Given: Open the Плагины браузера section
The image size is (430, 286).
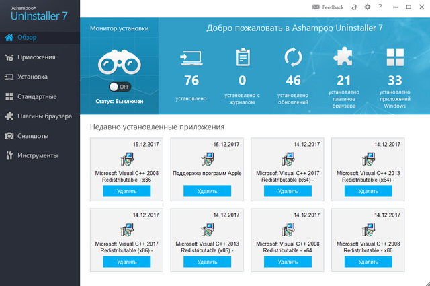Looking at the screenshot, I should (x=40, y=116).
